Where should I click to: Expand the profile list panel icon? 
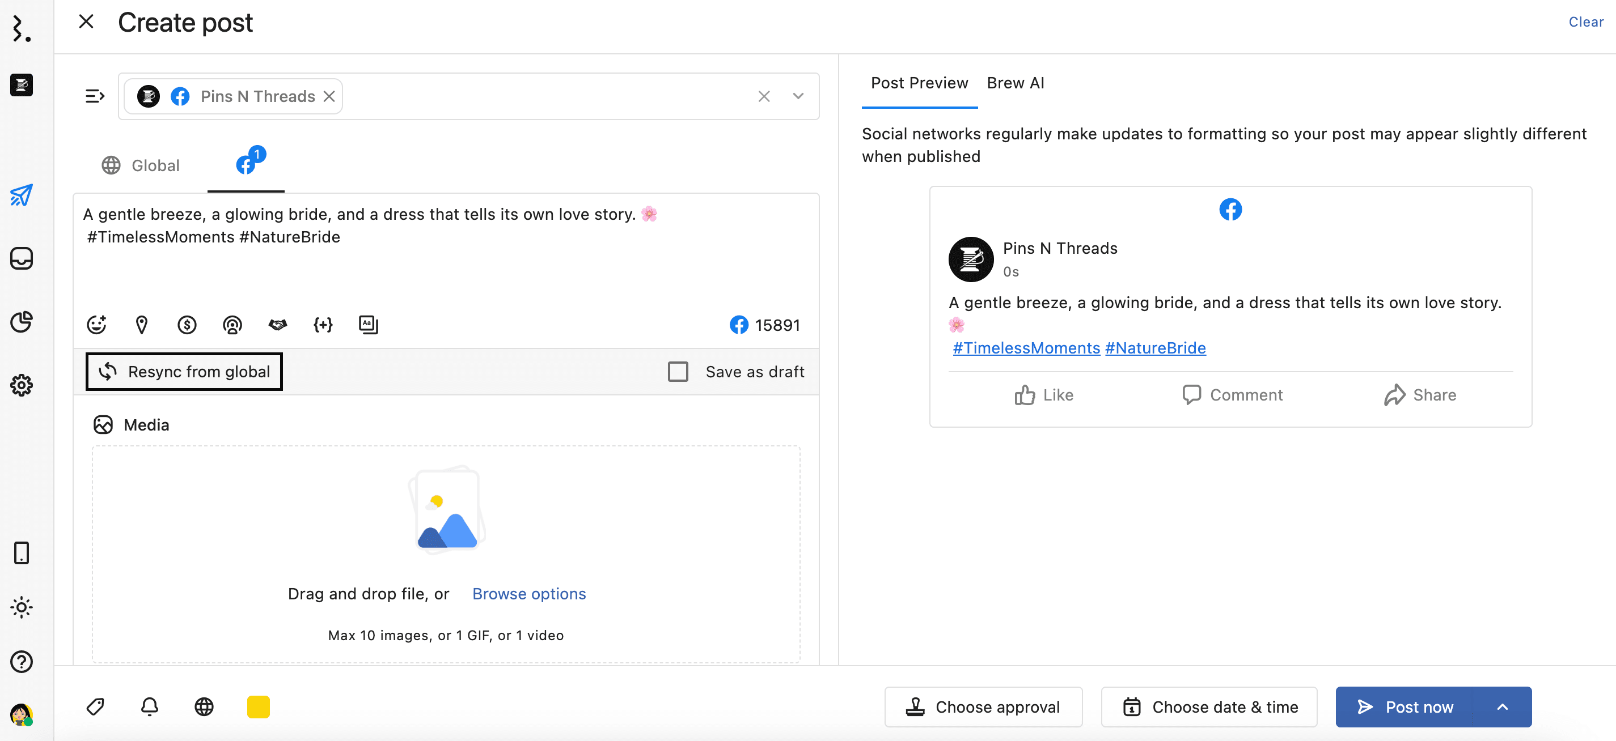[x=95, y=96]
